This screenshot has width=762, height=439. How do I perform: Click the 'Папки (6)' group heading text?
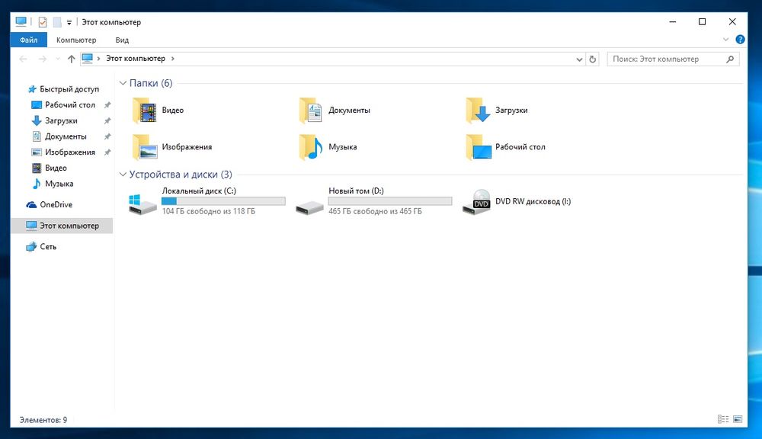pyautogui.click(x=151, y=83)
